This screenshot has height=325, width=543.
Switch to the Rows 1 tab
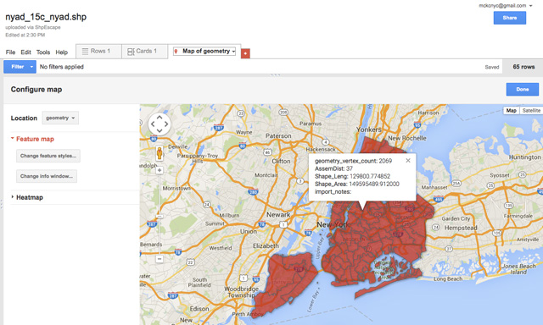coord(98,51)
